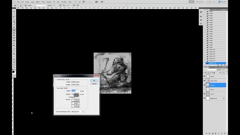Click the foreground color swatch
240x135 pixels.
point(13,72)
